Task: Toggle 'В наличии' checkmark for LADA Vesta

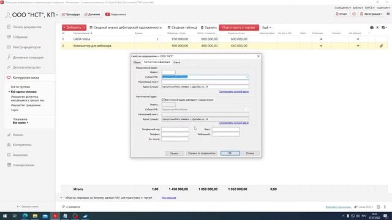Action: tap(321, 39)
